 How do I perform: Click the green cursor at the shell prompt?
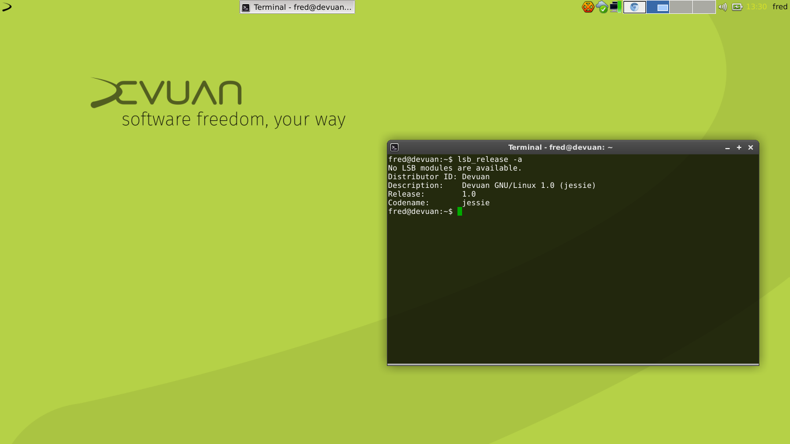point(460,212)
